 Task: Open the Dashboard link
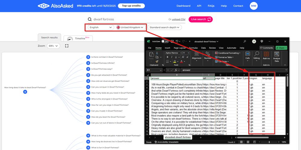[183, 6]
